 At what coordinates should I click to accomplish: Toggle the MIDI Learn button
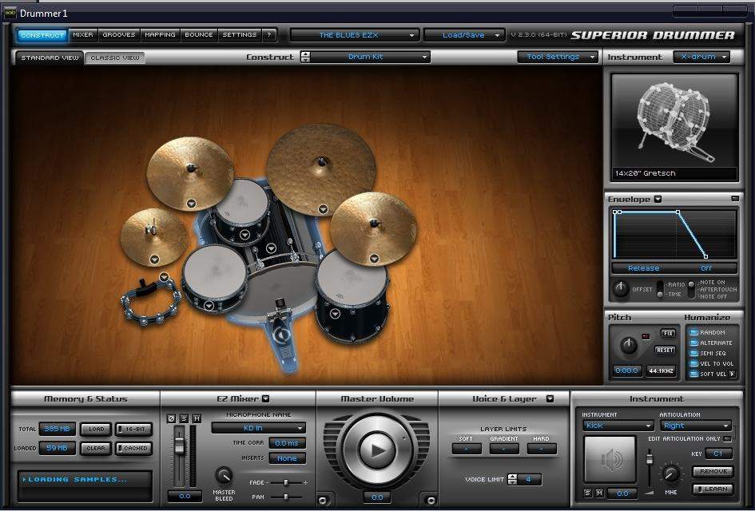click(x=713, y=489)
